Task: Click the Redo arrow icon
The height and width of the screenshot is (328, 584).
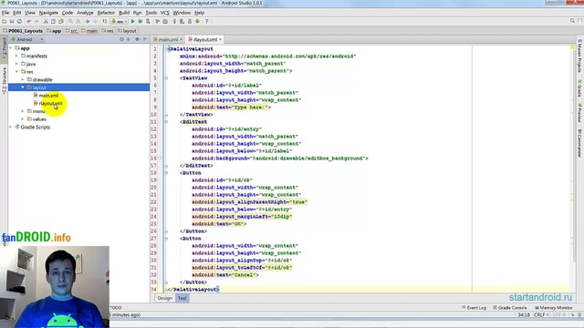Action: (36, 22)
